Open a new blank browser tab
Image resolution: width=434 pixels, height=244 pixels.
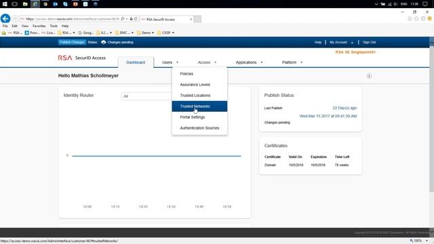(x=197, y=19)
